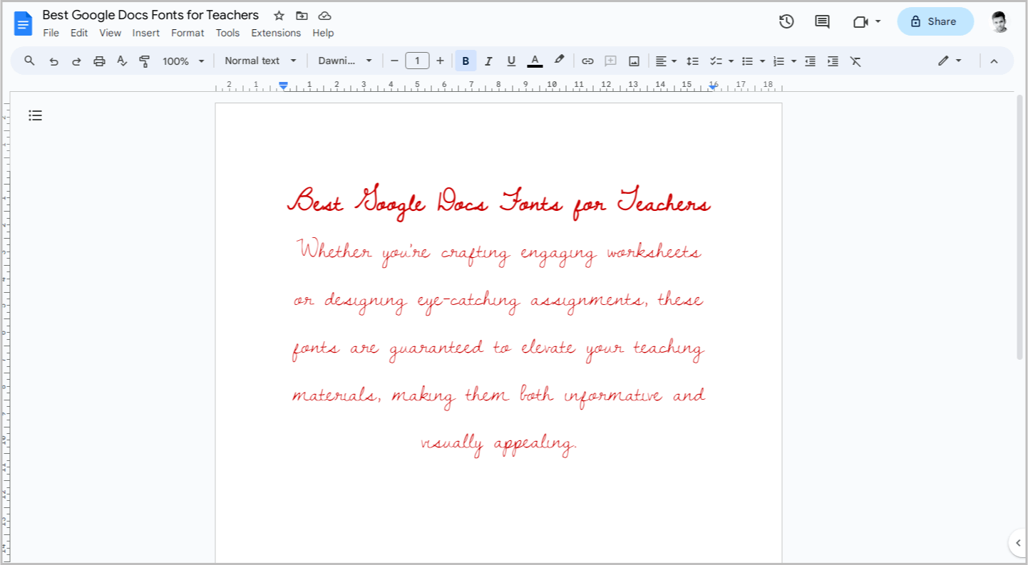Click the Share button
The height and width of the screenshot is (565, 1028).
click(x=935, y=21)
